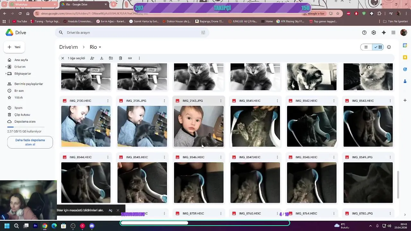Focus the Drive'da arayın search field
This screenshot has width=411, height=231.
click(132, 32)
